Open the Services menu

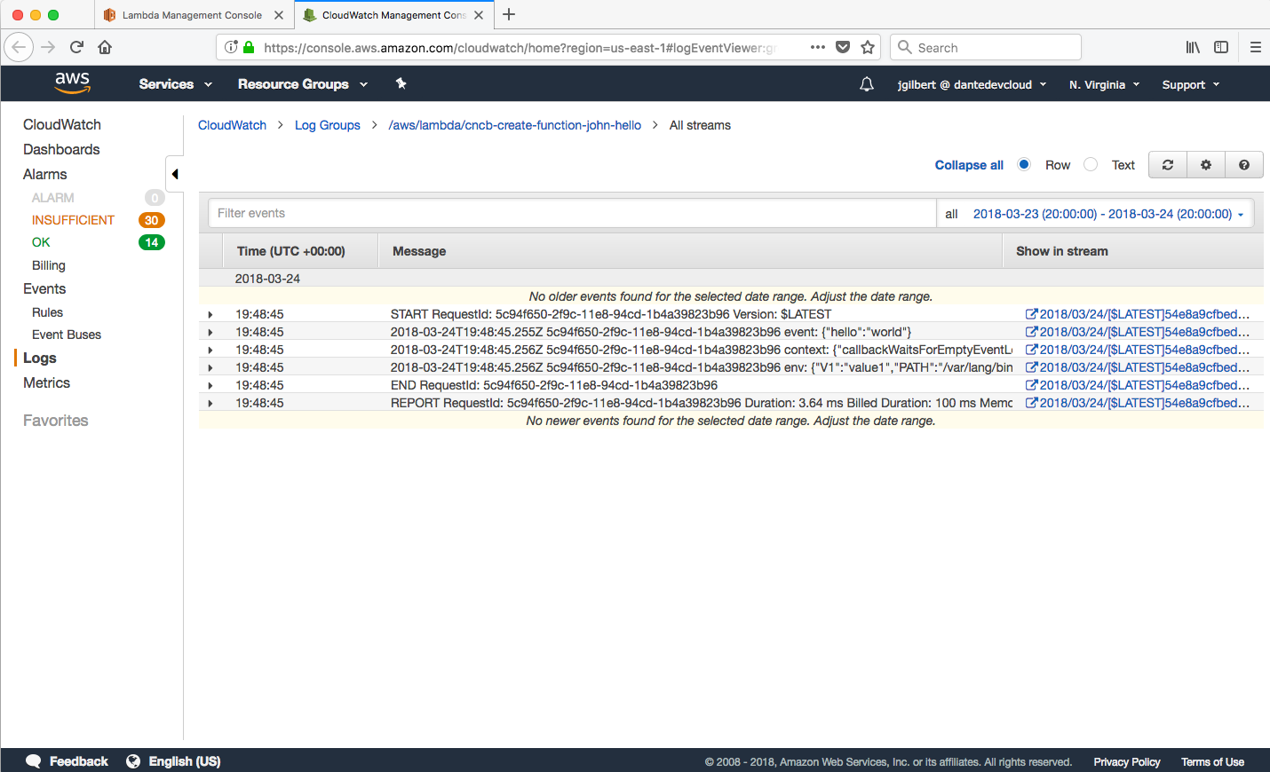[175, 84]
